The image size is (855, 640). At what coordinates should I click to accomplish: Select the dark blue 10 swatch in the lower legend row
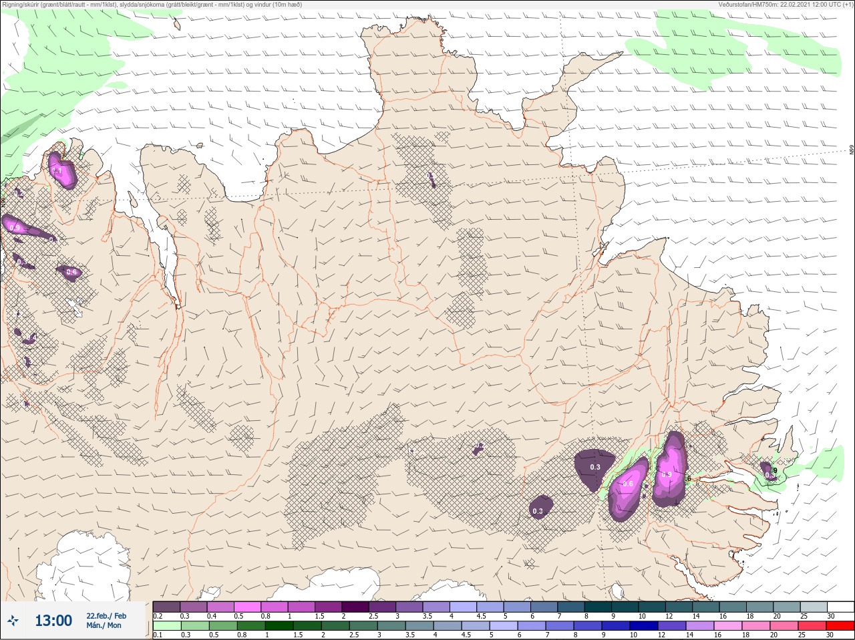pos(645,626)
